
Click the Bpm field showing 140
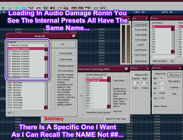pos(161,78)
